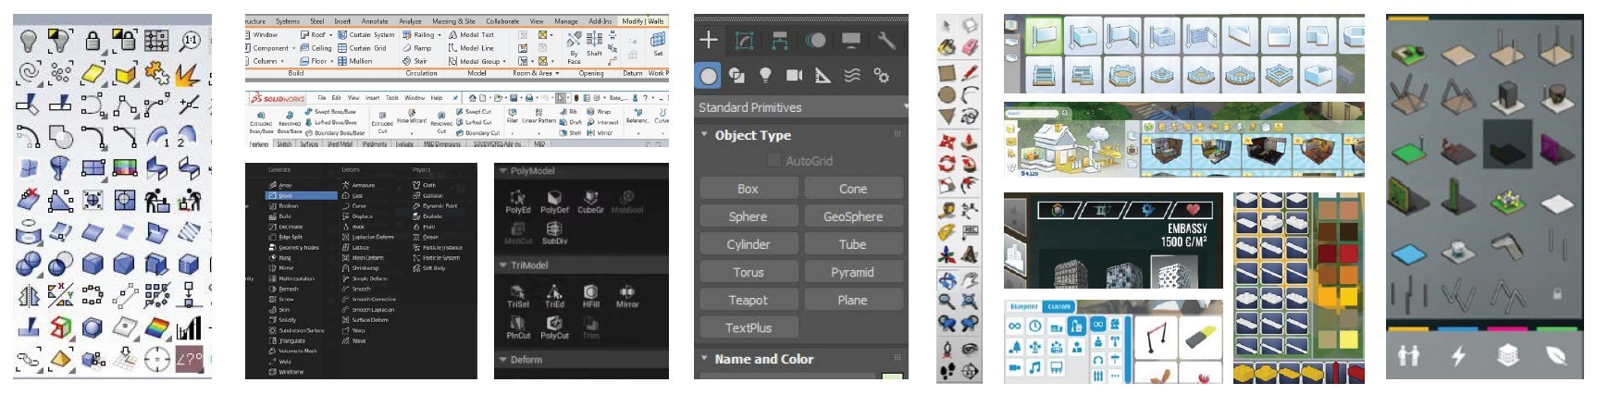Select the CubeGr tool icon
Image resolution: width=1597 pixels, height=395 pixels.
(590, 202)
